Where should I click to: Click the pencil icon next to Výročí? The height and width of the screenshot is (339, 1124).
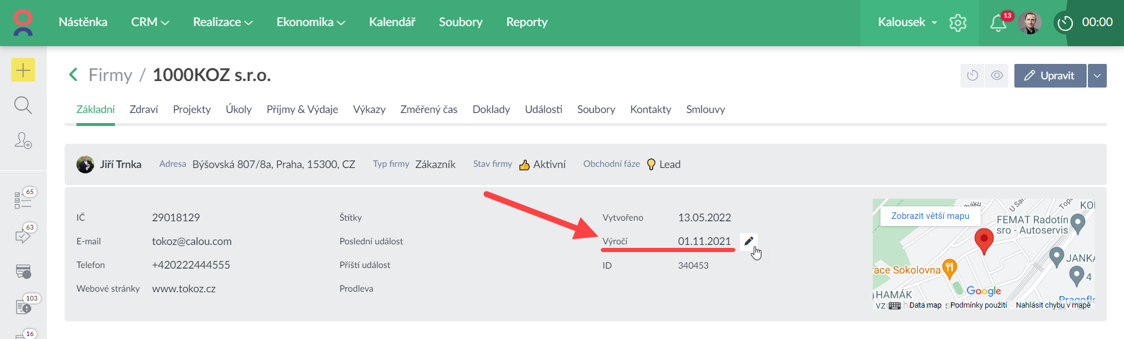[749, 241]
